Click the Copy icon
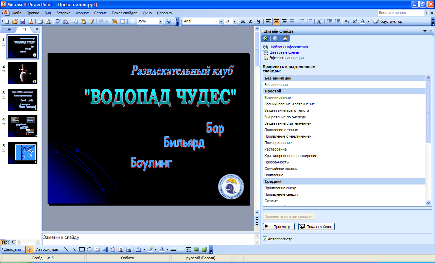Screen dimensions: 435x263 click(75, 21)
